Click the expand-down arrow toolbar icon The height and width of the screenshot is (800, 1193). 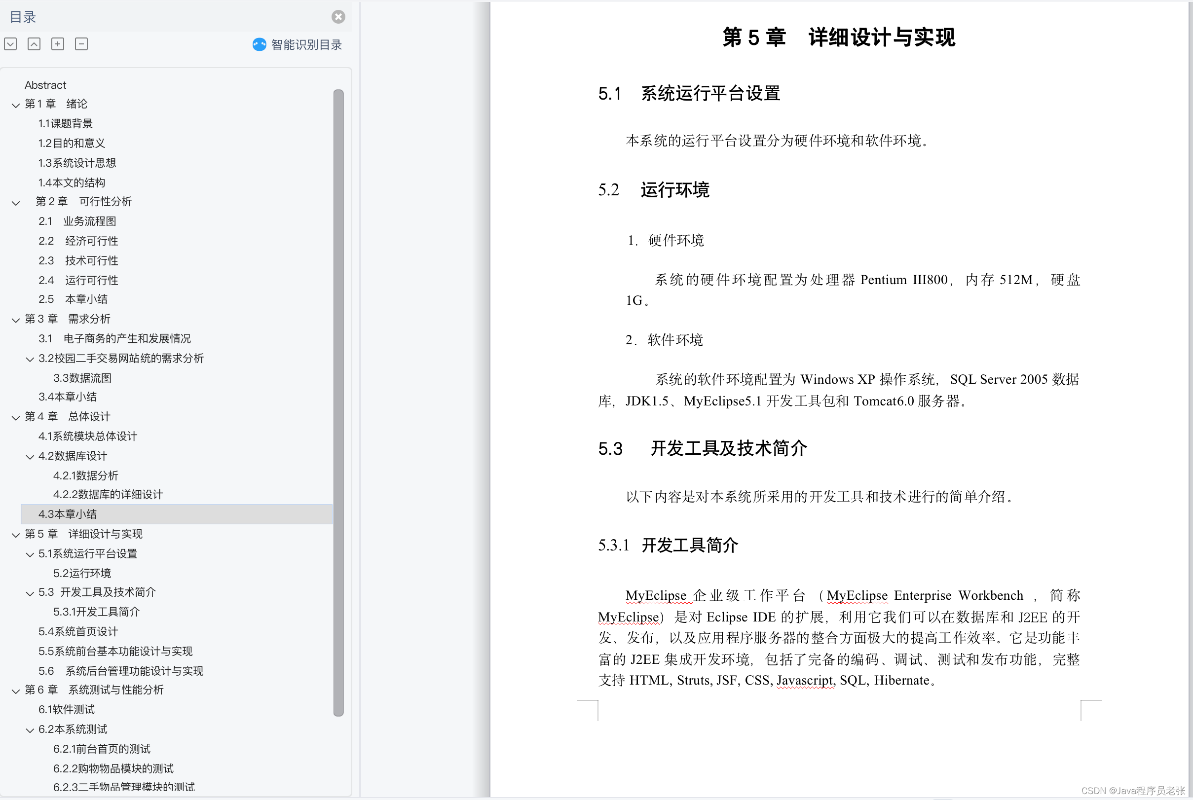[11, 44]
